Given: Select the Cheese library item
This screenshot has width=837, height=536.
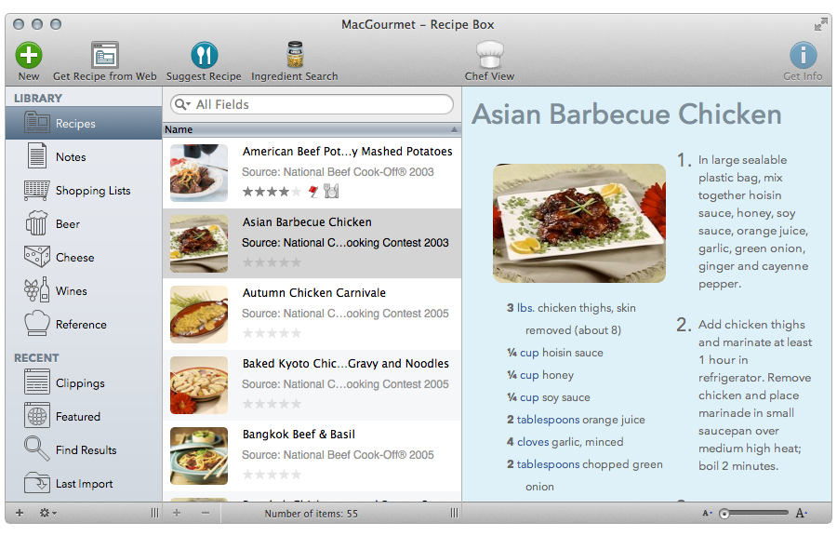Looking at the screenshot, I should [x=84, y=258].
